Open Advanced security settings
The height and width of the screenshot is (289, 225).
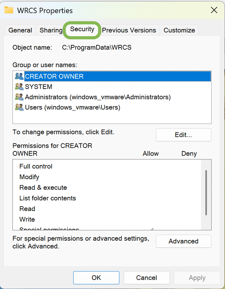[183, 241]
